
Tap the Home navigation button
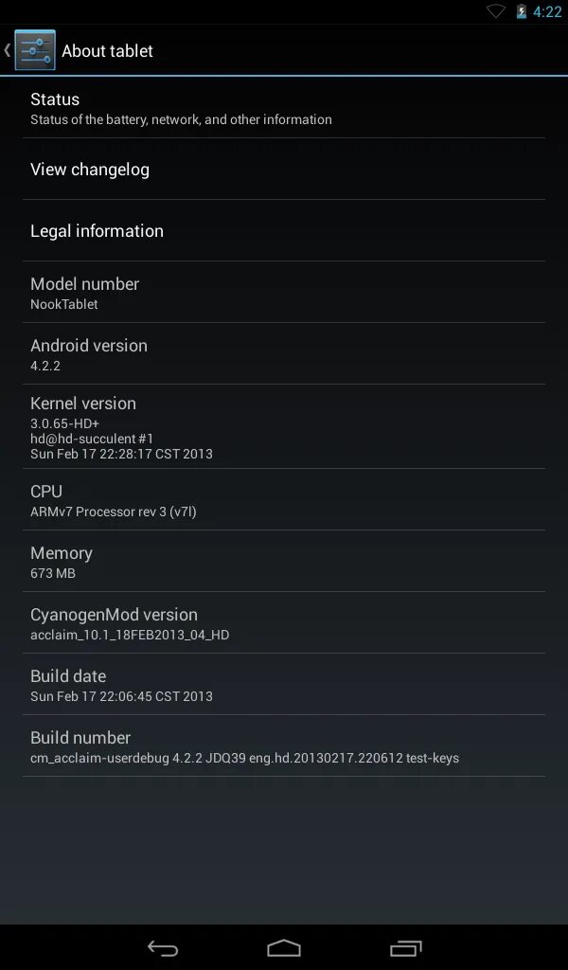click(284, 947)
